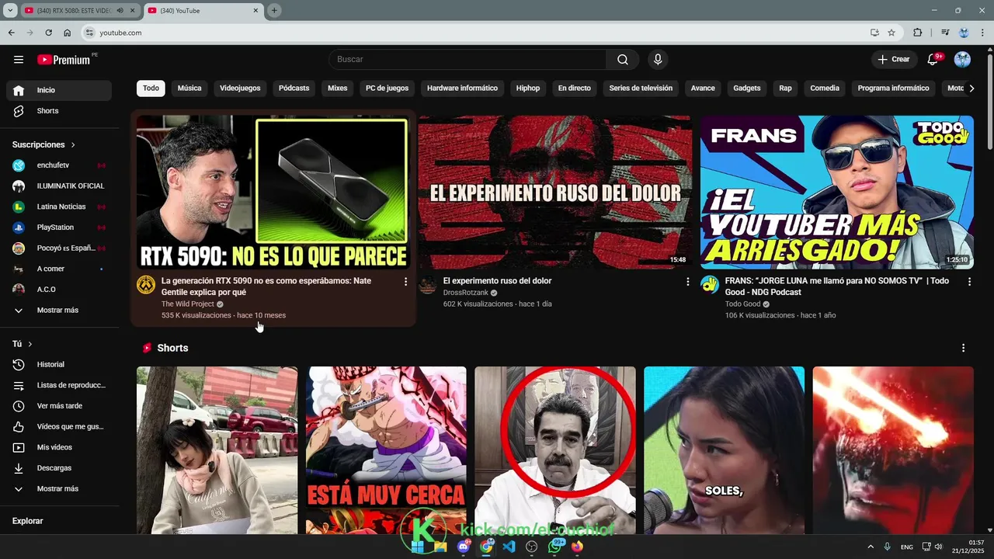Mute audio on RTX 5080 tab
The image size is (994, 559).
coord(120,10)
